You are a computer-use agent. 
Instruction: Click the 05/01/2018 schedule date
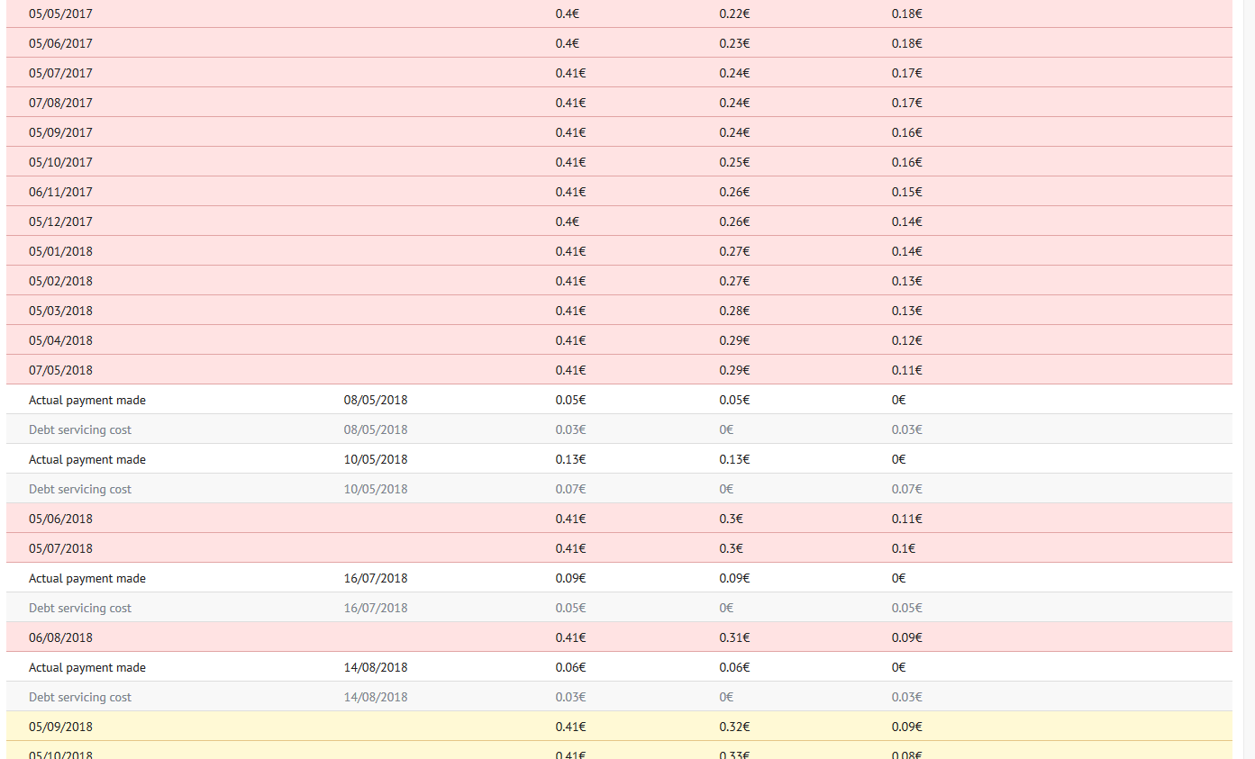coord(60,251)
